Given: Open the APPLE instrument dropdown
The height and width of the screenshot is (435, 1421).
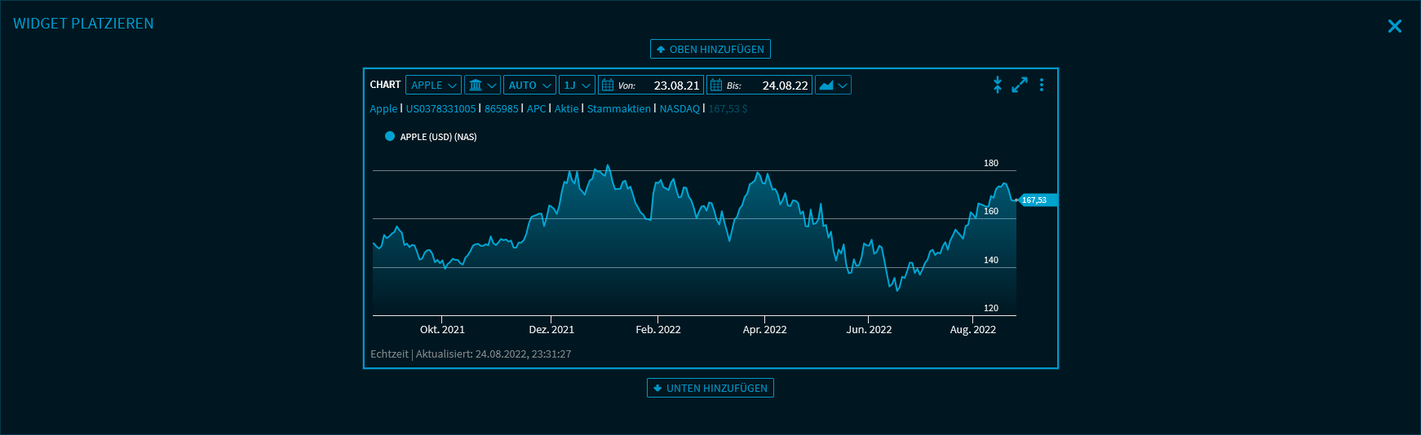Looking at the screenshot, I should click(x=433, y=86).
